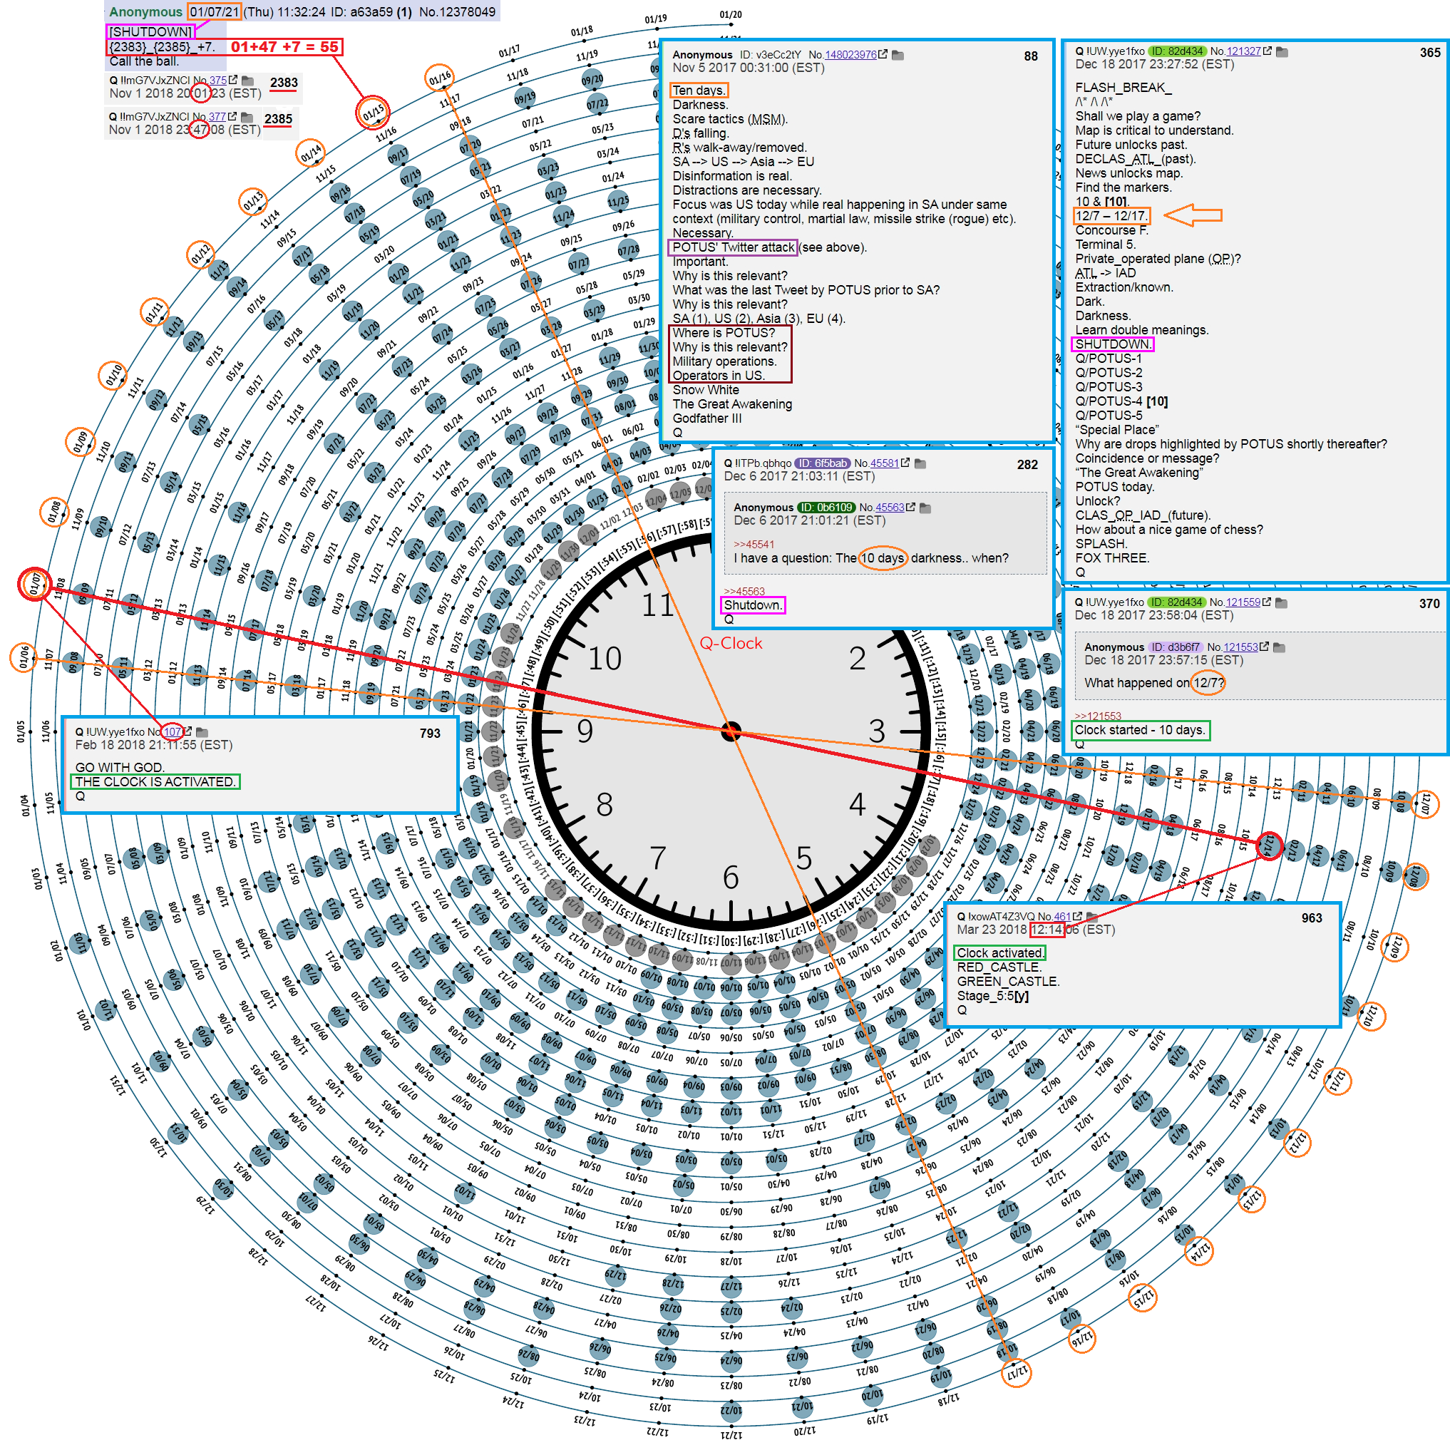
Task: Click 'Godfather III' in post 88
Action: click(x=707, y=418)
